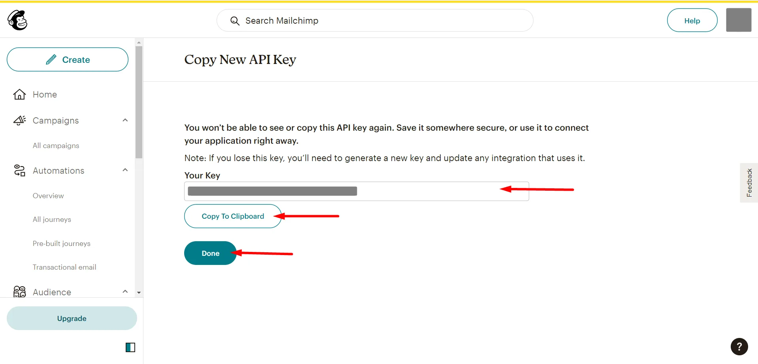Viewport: 758px width, 364px height.
Task: Click Copy To Clipboard
Action: coord(233,216)
